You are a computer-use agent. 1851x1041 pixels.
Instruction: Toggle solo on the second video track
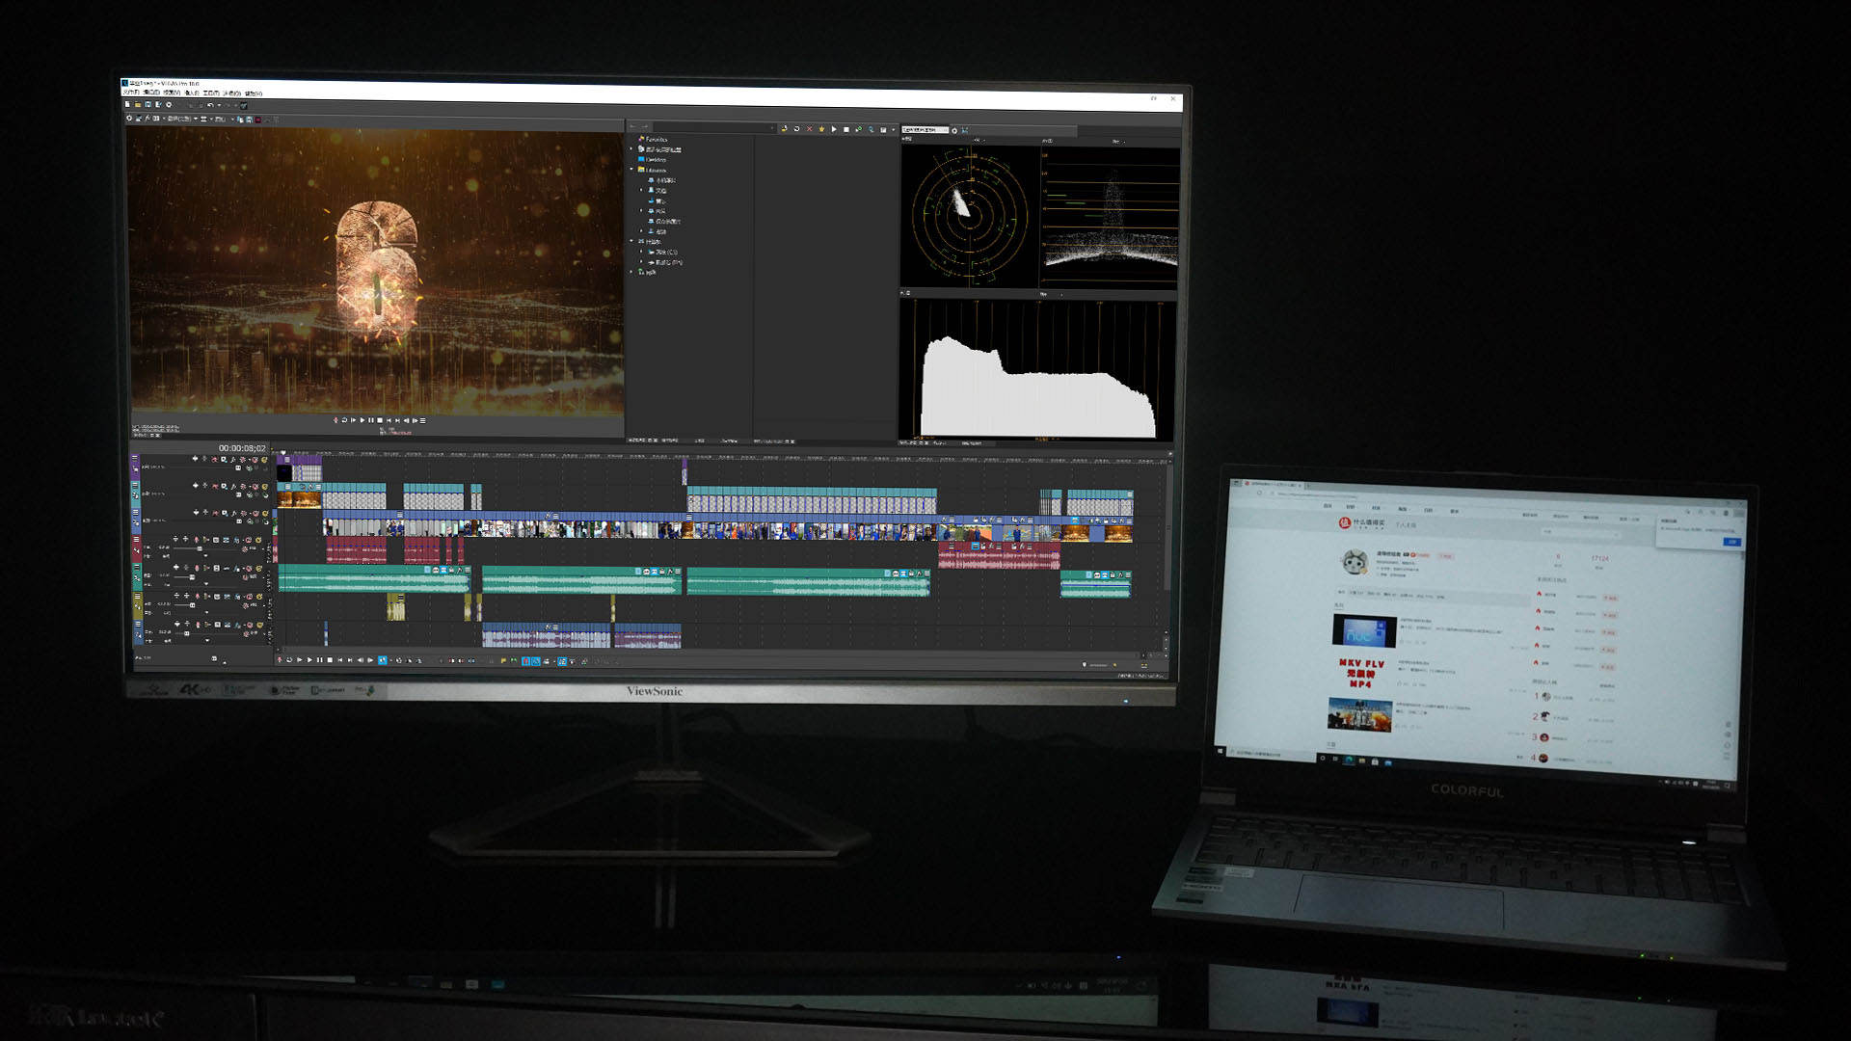[264, 487]
